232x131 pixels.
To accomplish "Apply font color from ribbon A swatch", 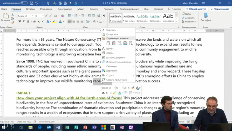I will [60, 21].
